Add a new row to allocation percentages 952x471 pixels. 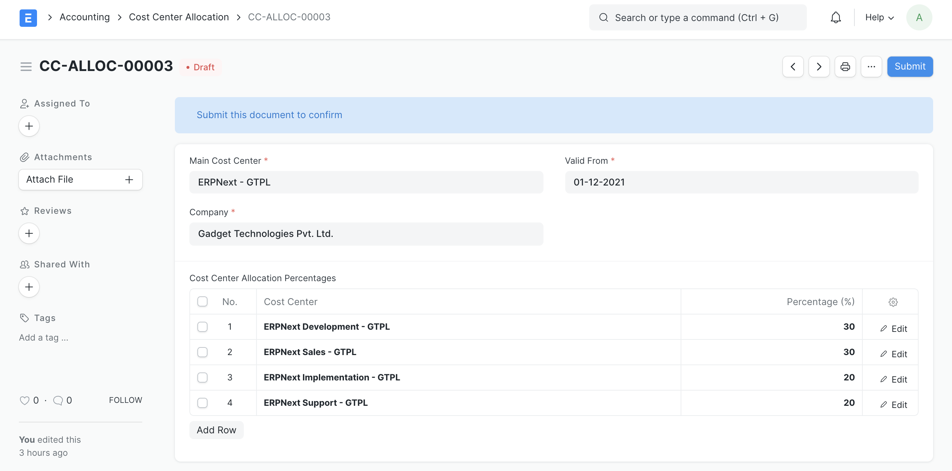216,430
